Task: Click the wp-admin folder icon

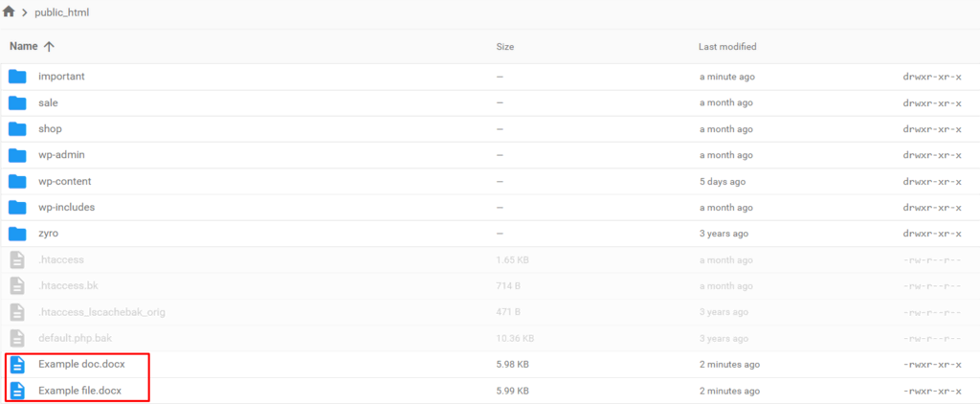Action: pyautogui.click(x=17, y=155)
